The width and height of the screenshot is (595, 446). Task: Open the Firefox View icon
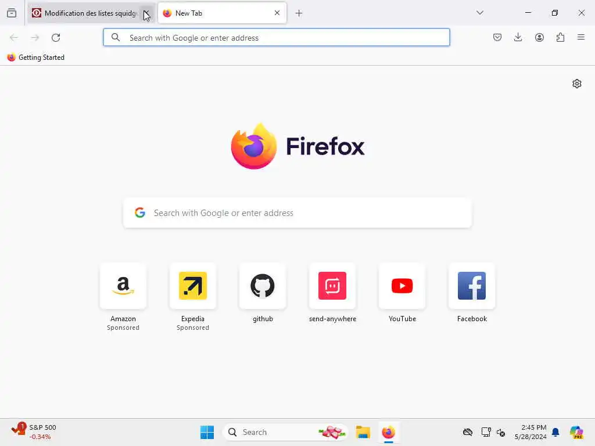[x=12, y=13]
